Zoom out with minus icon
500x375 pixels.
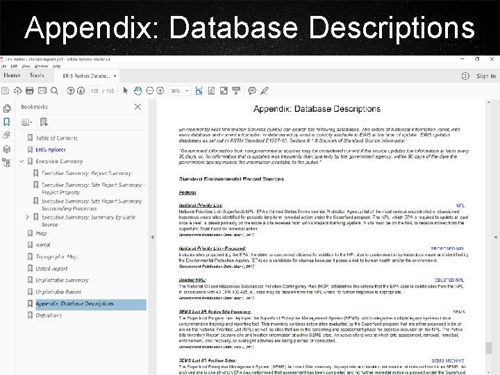click(149, 91)
